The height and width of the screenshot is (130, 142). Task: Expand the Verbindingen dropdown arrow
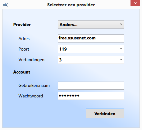pyautogui.click(x=121, y=60)
